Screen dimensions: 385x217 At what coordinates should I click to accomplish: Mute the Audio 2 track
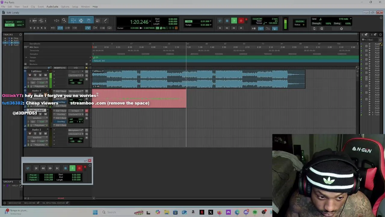tap(45, 134)
